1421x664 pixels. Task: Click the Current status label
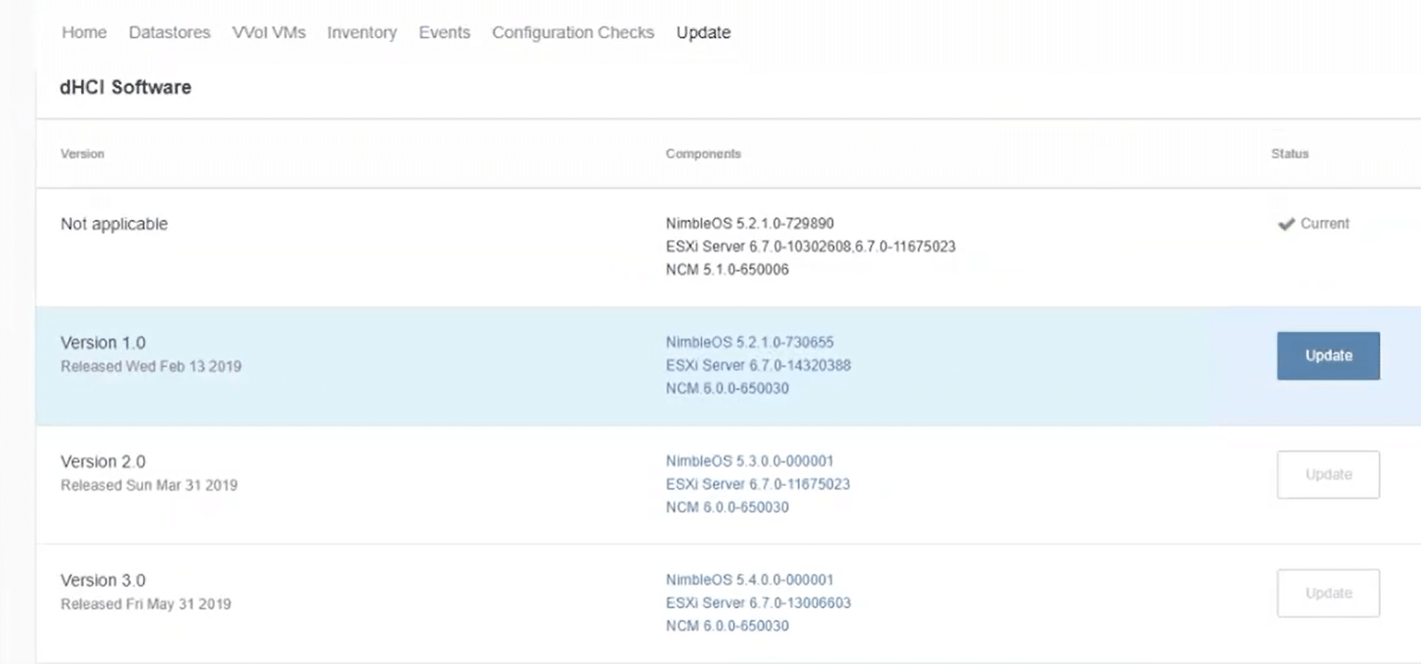coord(1325,223)
